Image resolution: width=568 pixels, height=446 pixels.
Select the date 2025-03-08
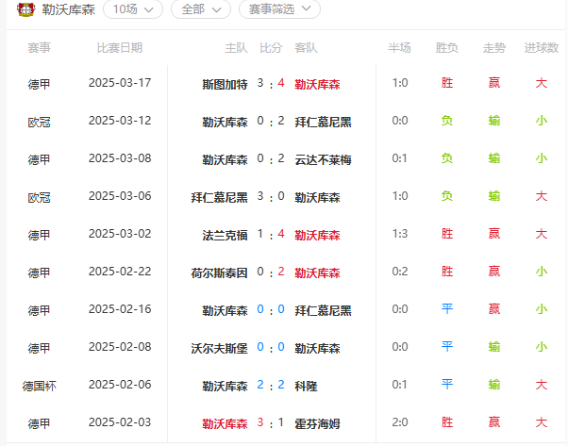120,158
